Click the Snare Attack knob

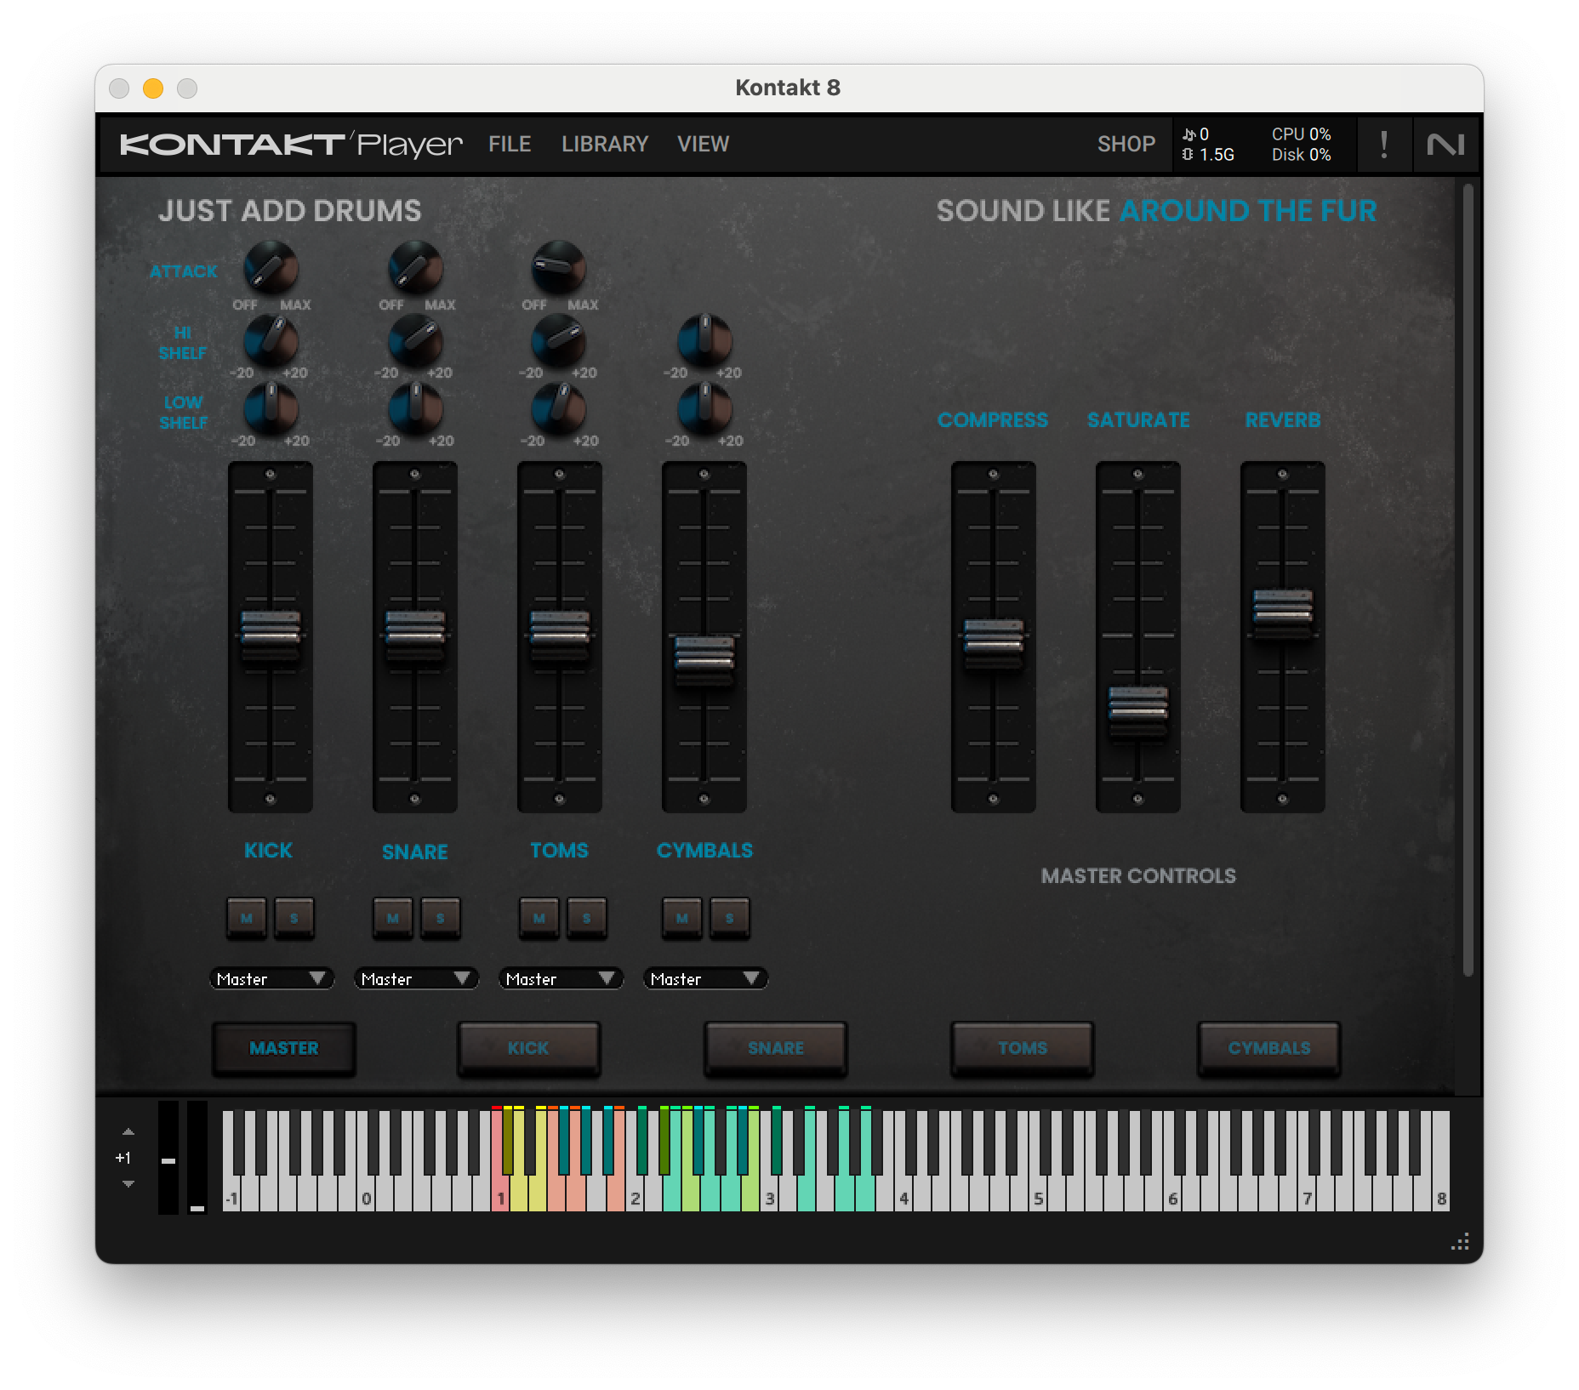point(415,267)
